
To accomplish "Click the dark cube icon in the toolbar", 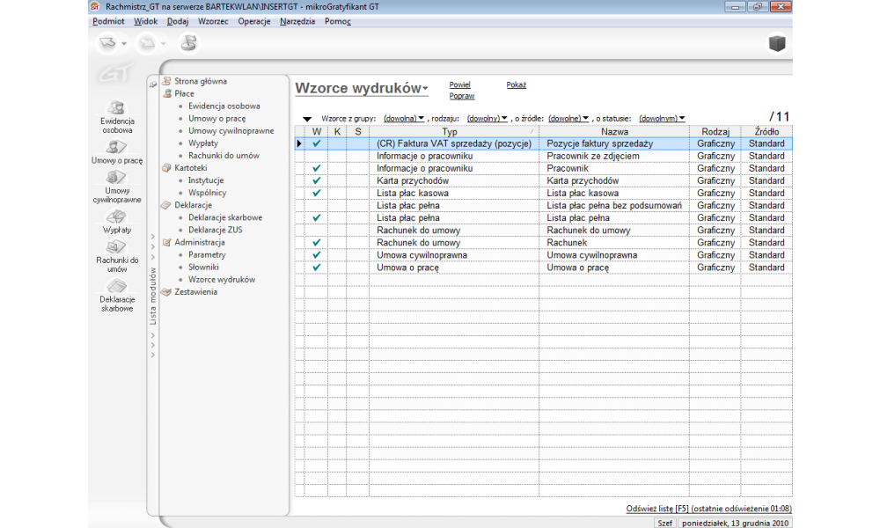I will coord(777,43).
